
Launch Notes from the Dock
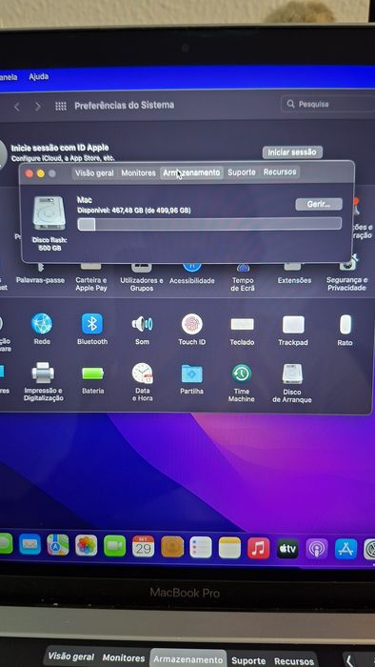pos(229,548)
